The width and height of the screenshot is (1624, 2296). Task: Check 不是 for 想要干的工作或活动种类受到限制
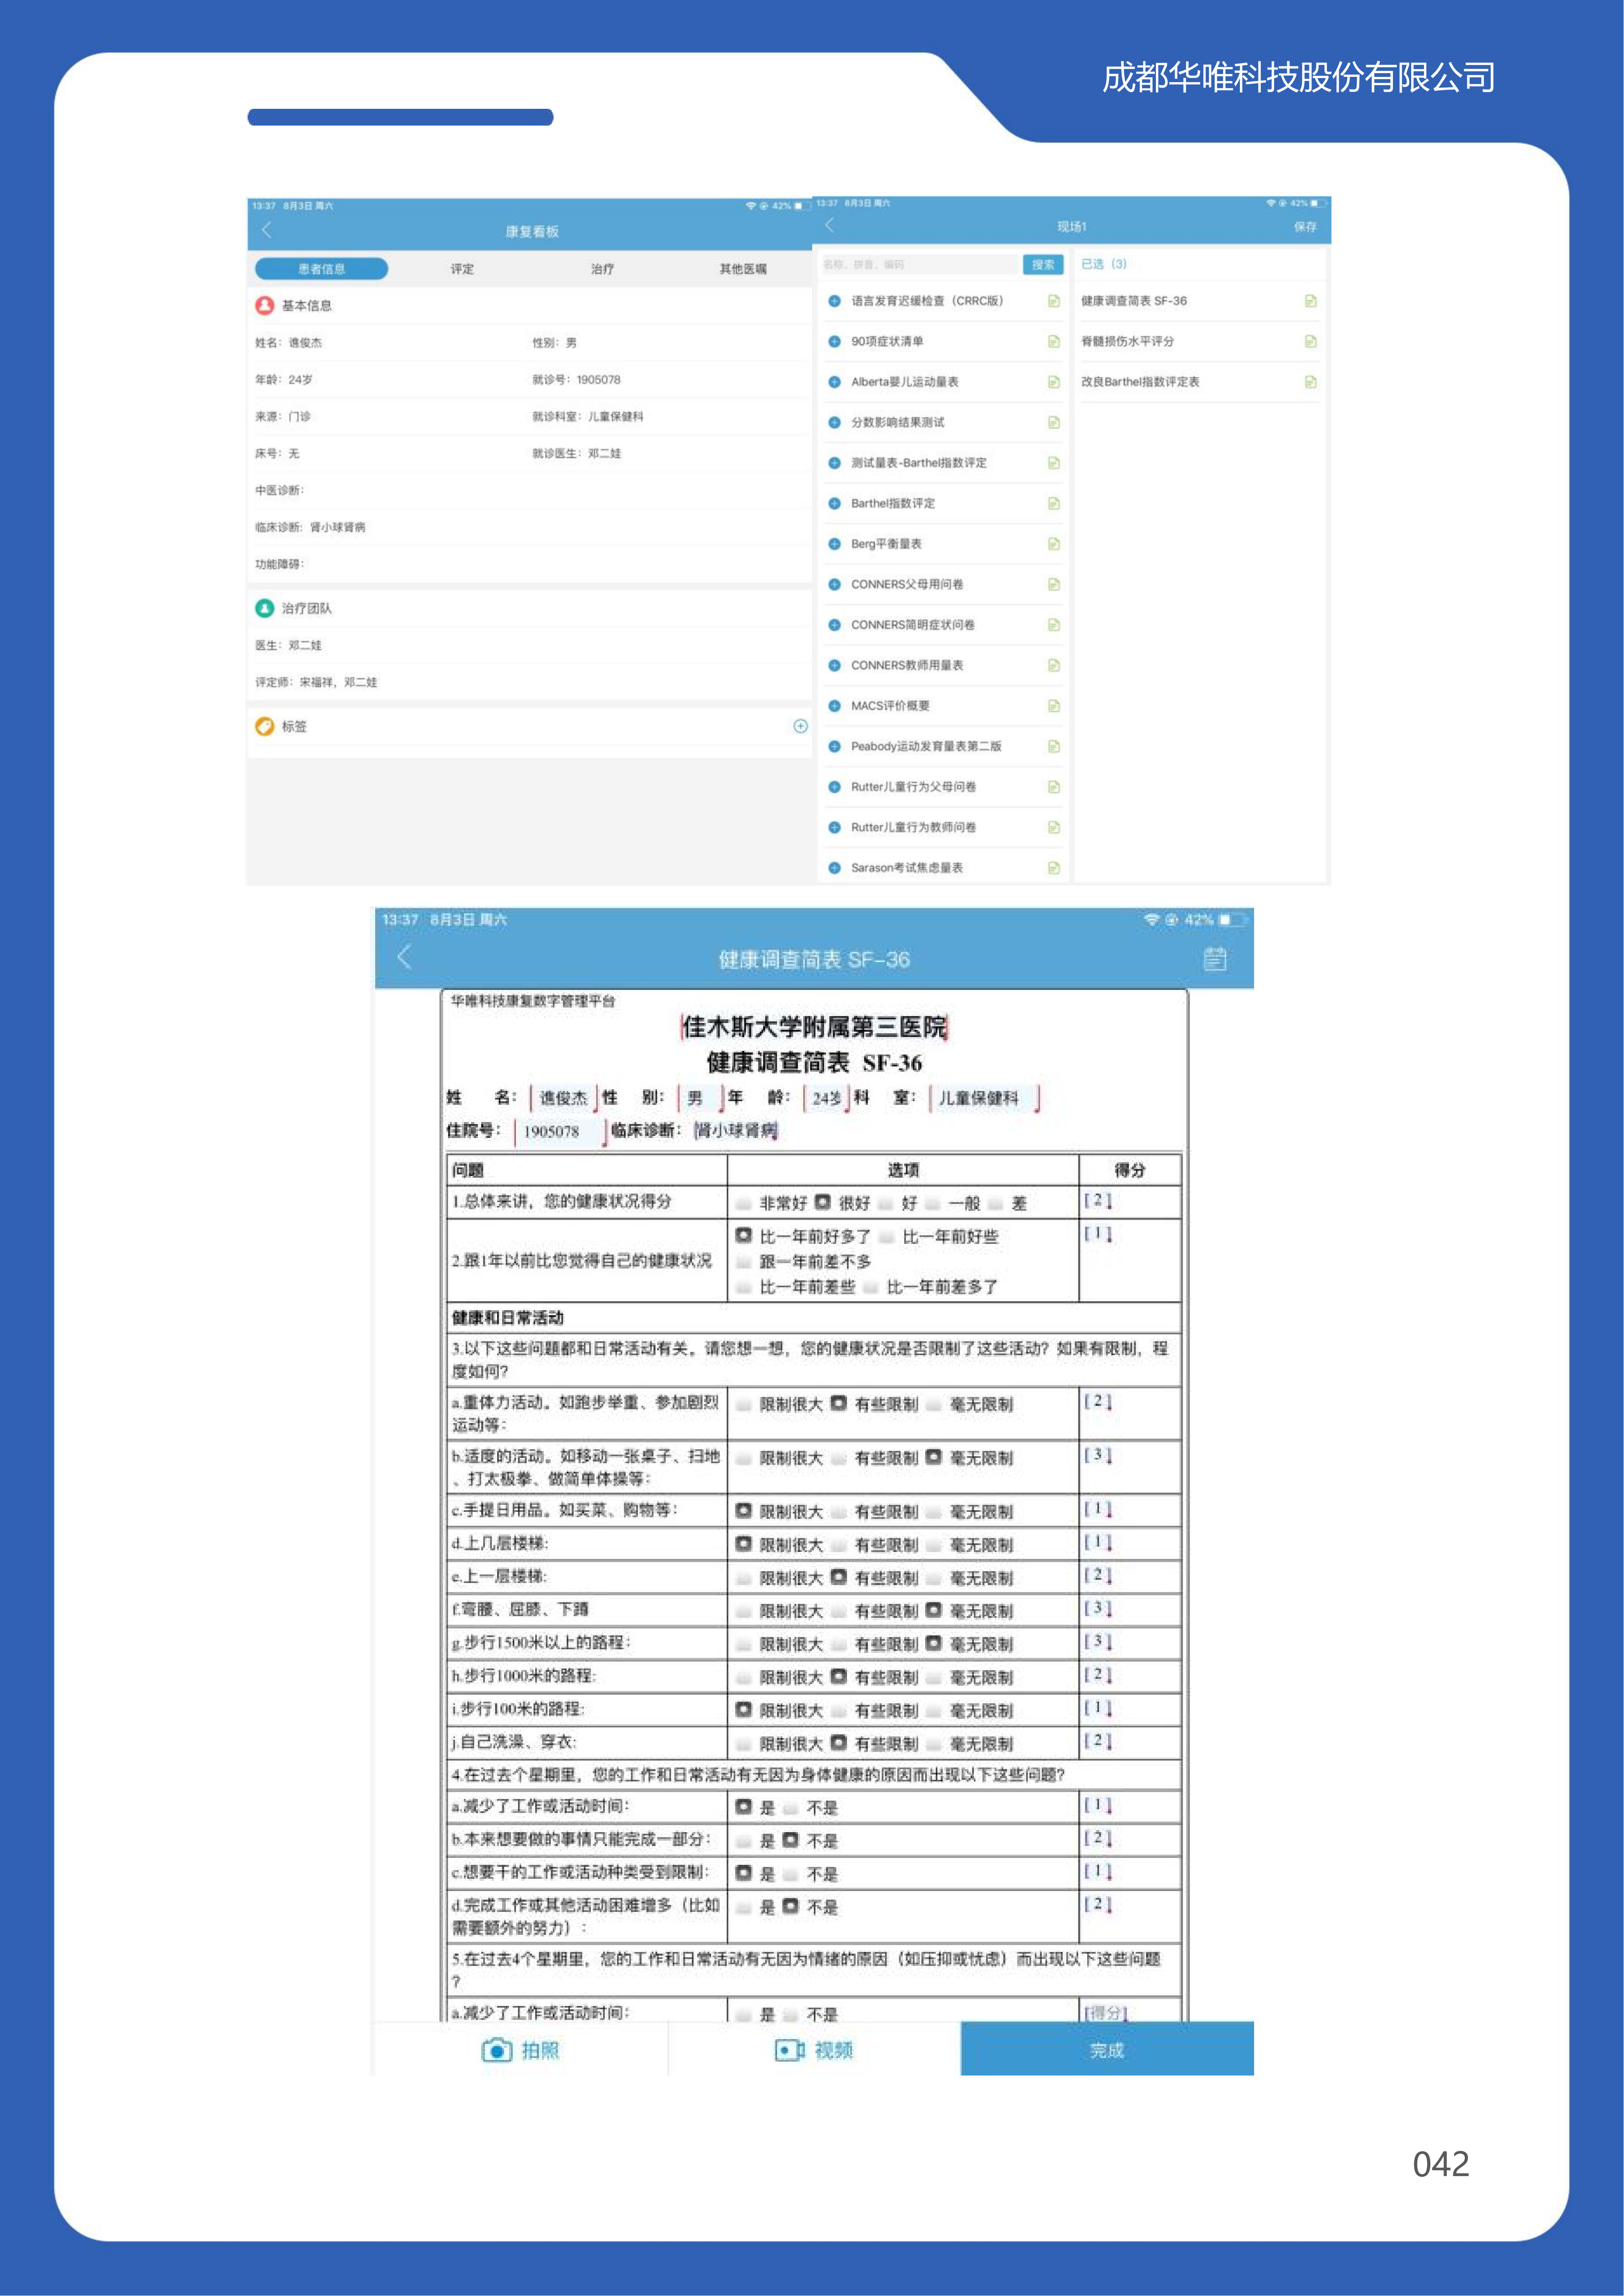pyautogui.click(x=790, y=1874)
